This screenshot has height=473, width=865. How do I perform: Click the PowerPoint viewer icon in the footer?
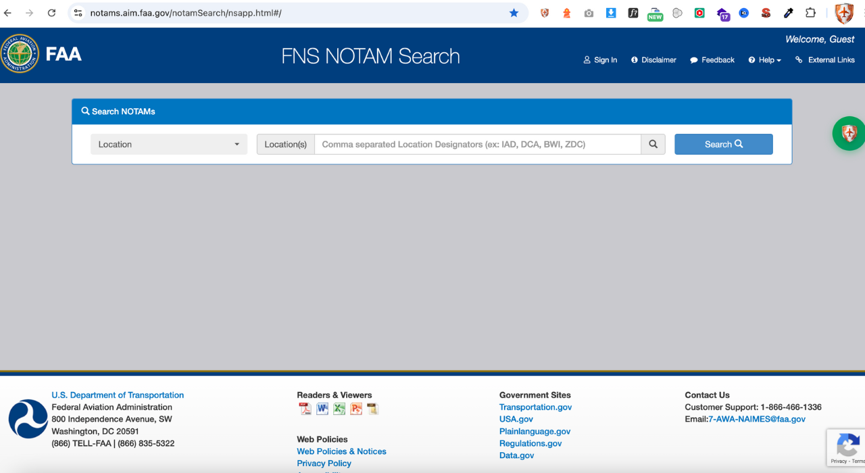(x=356, y=409)
